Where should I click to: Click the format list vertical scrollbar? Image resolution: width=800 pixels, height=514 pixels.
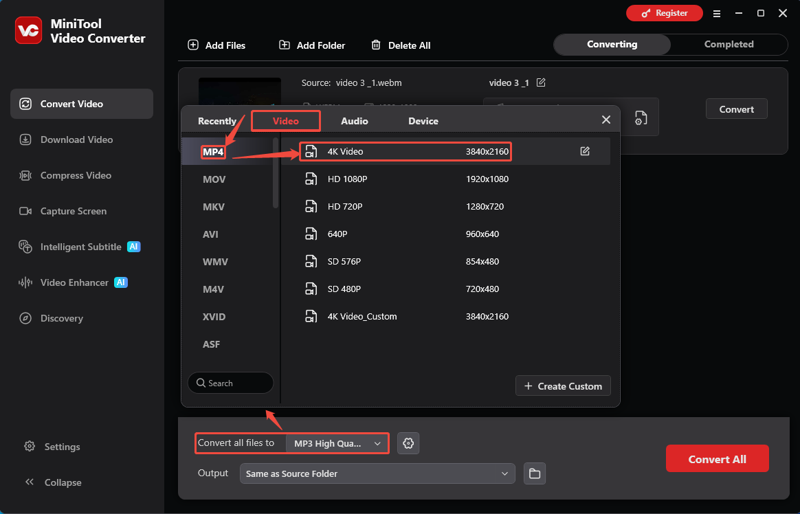pyautogui.click(x=276, y=172)
